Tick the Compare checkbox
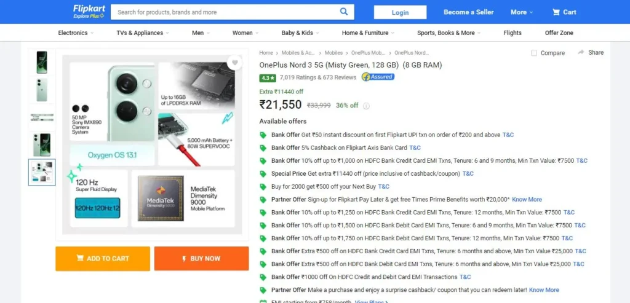630x303 pixels. click(534, 53)
